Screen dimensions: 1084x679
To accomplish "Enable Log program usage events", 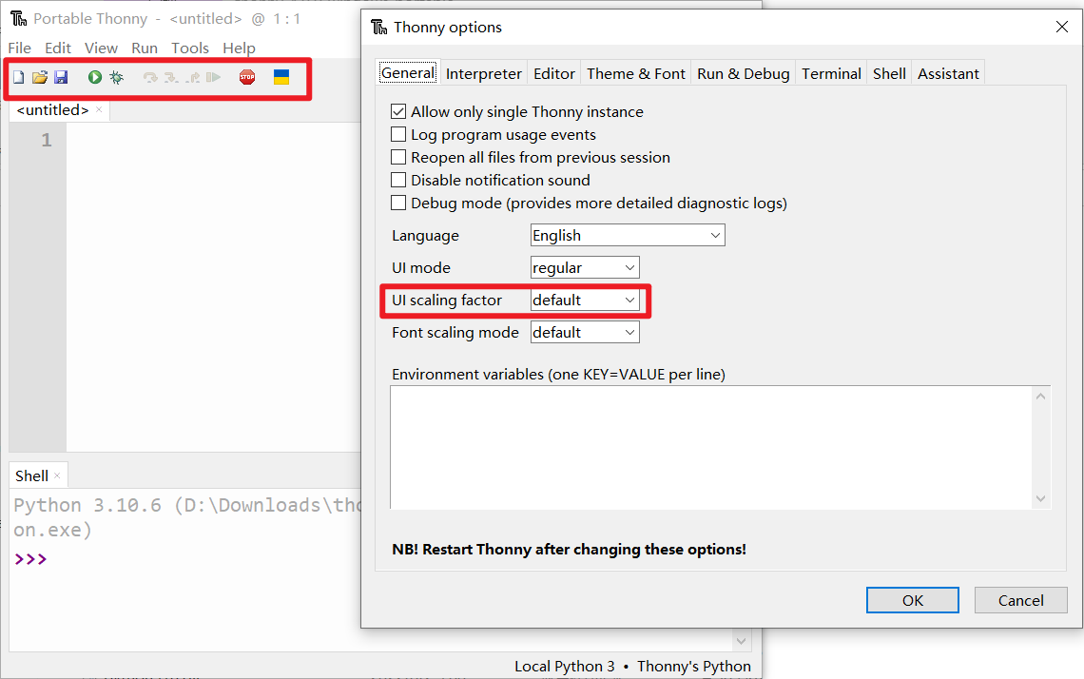I will tap(397, 134).
